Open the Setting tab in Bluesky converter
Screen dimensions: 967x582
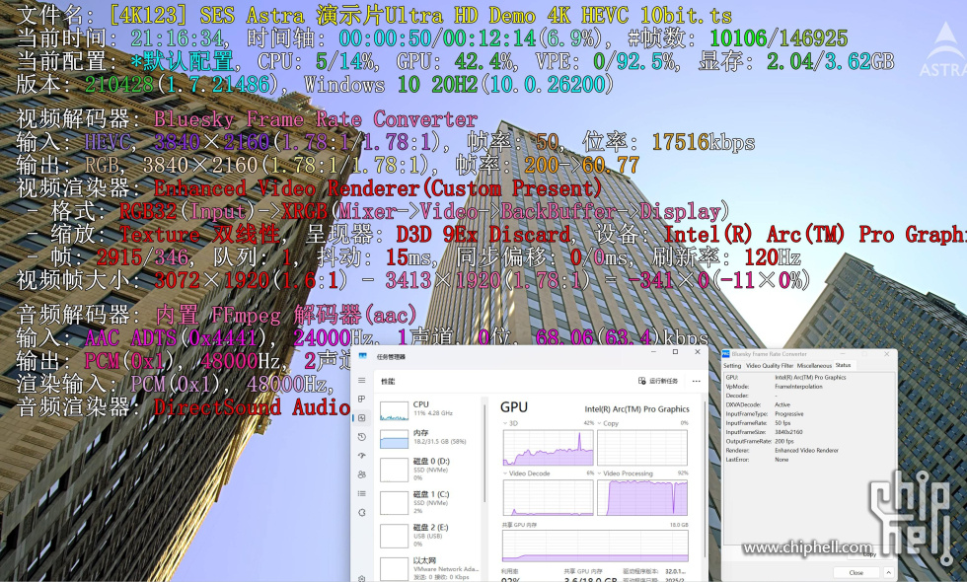click(732, 366)
